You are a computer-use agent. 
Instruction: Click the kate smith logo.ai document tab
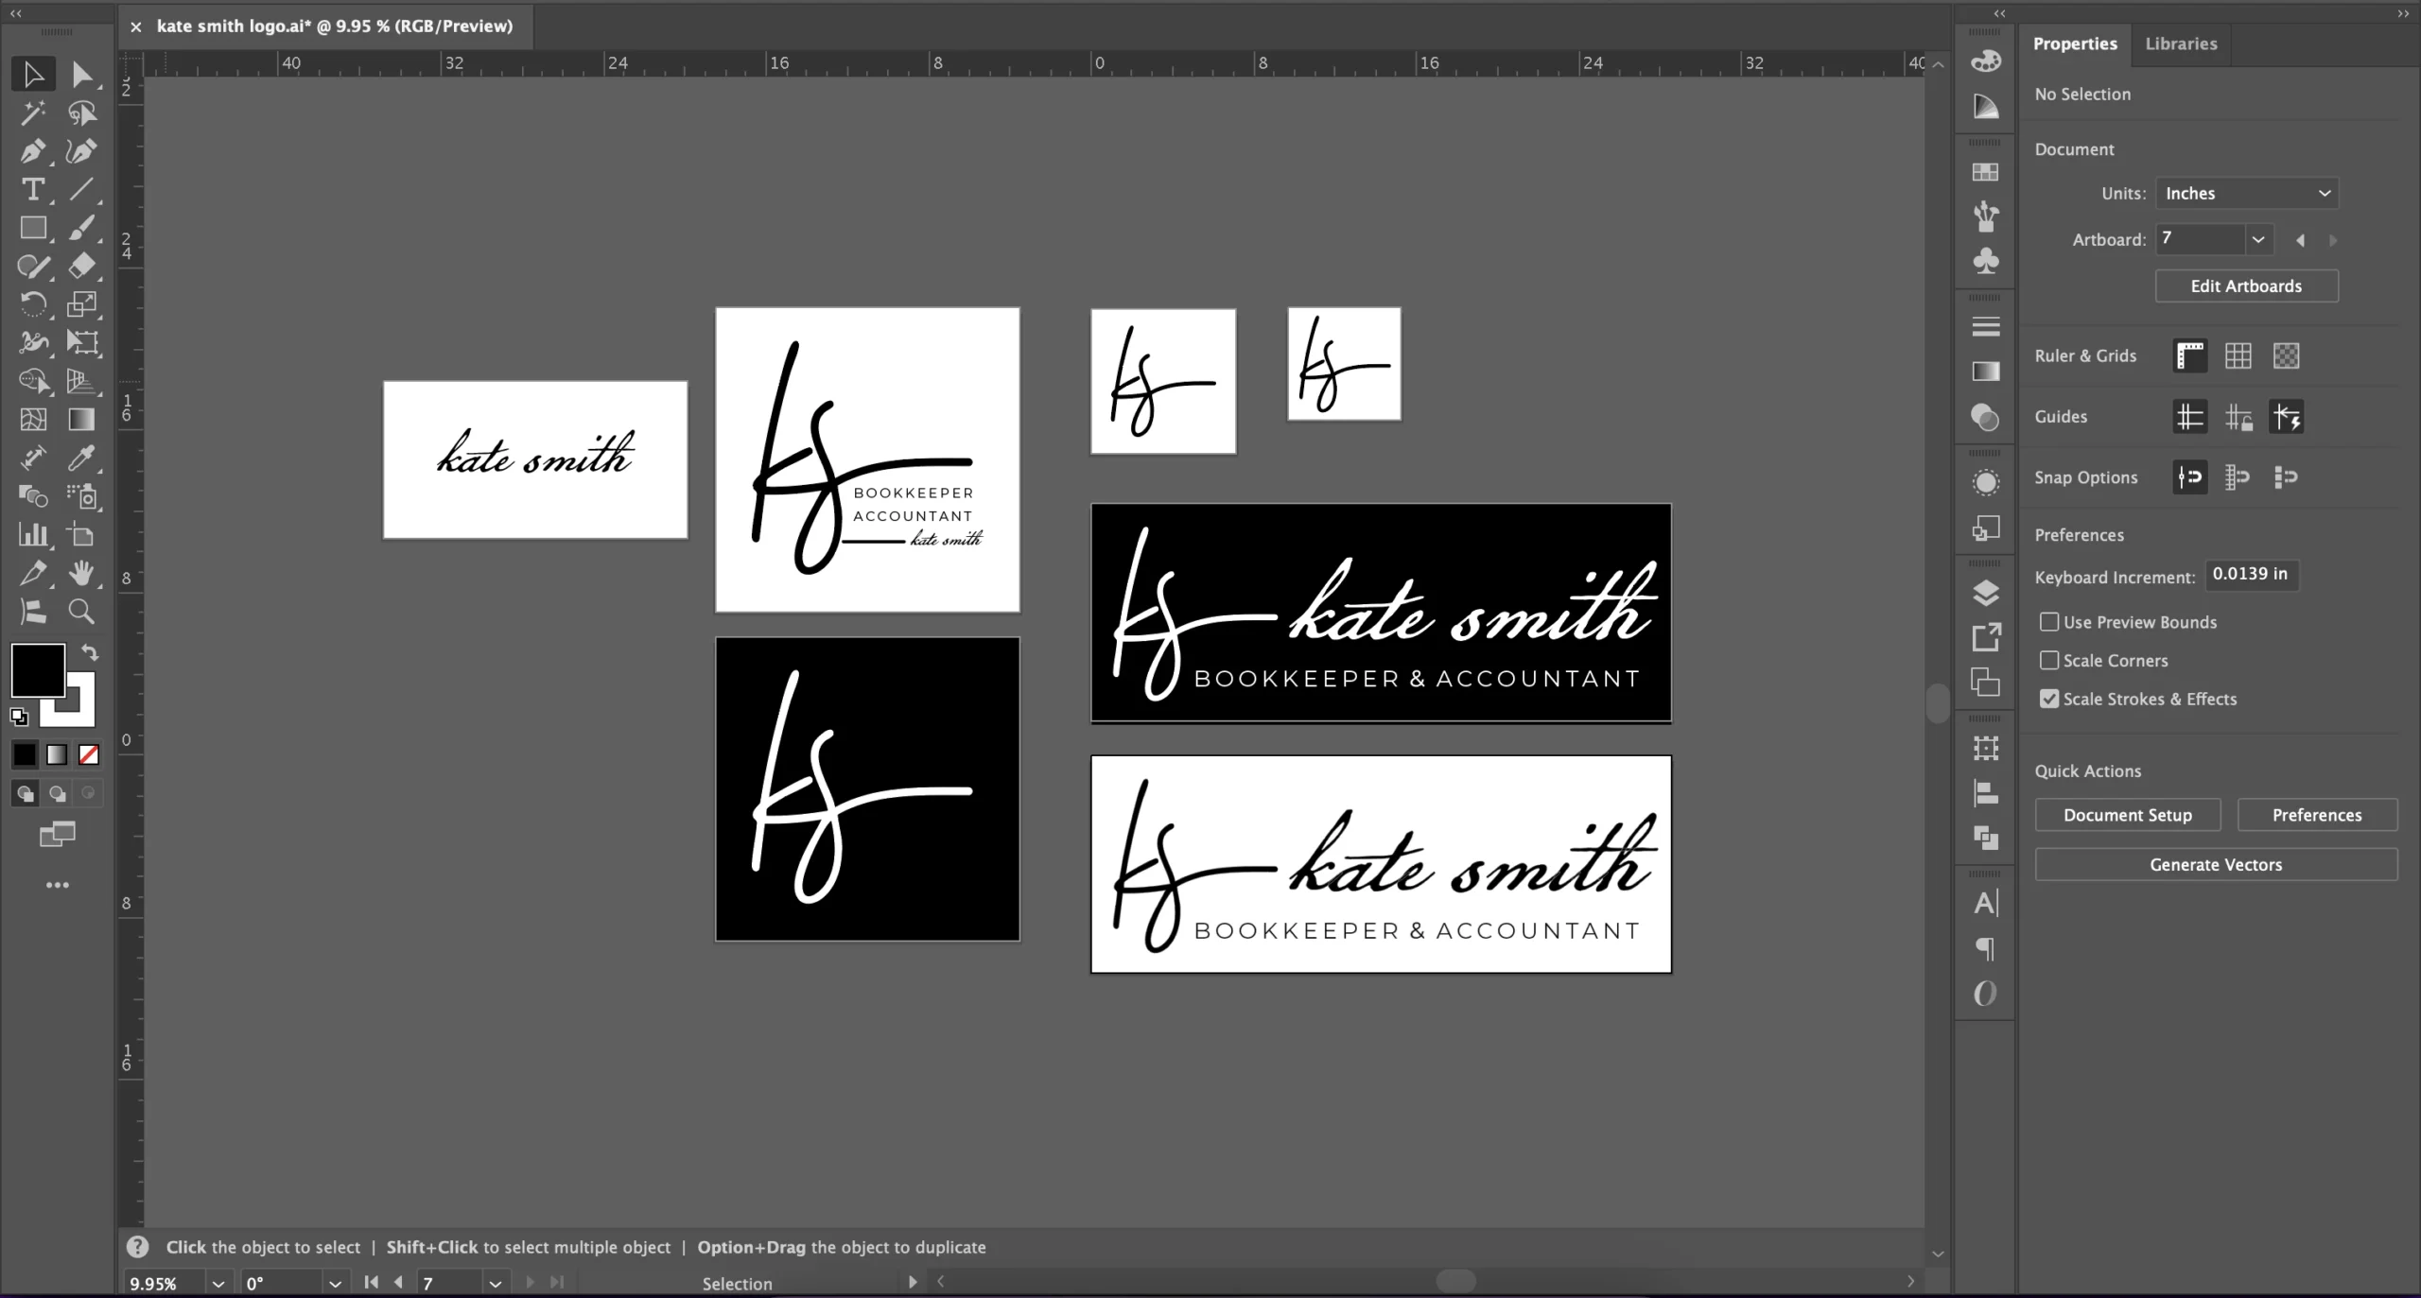pos(334,26)
